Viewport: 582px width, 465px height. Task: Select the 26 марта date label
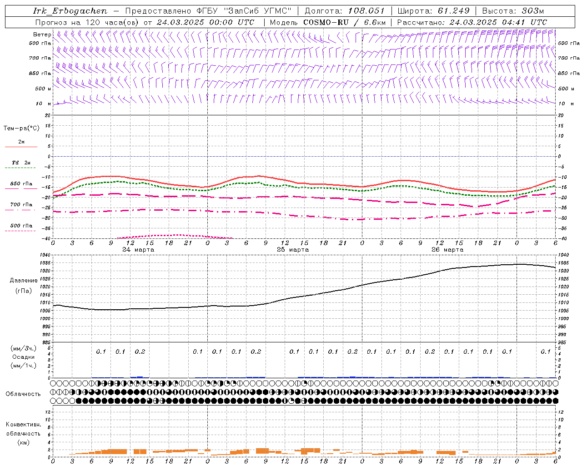447,250
